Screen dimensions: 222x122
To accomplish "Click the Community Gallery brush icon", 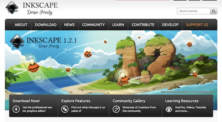I will (x=116, y=109).
